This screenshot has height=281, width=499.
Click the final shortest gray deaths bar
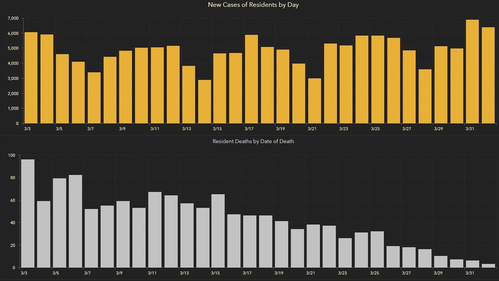coord(488,266)
